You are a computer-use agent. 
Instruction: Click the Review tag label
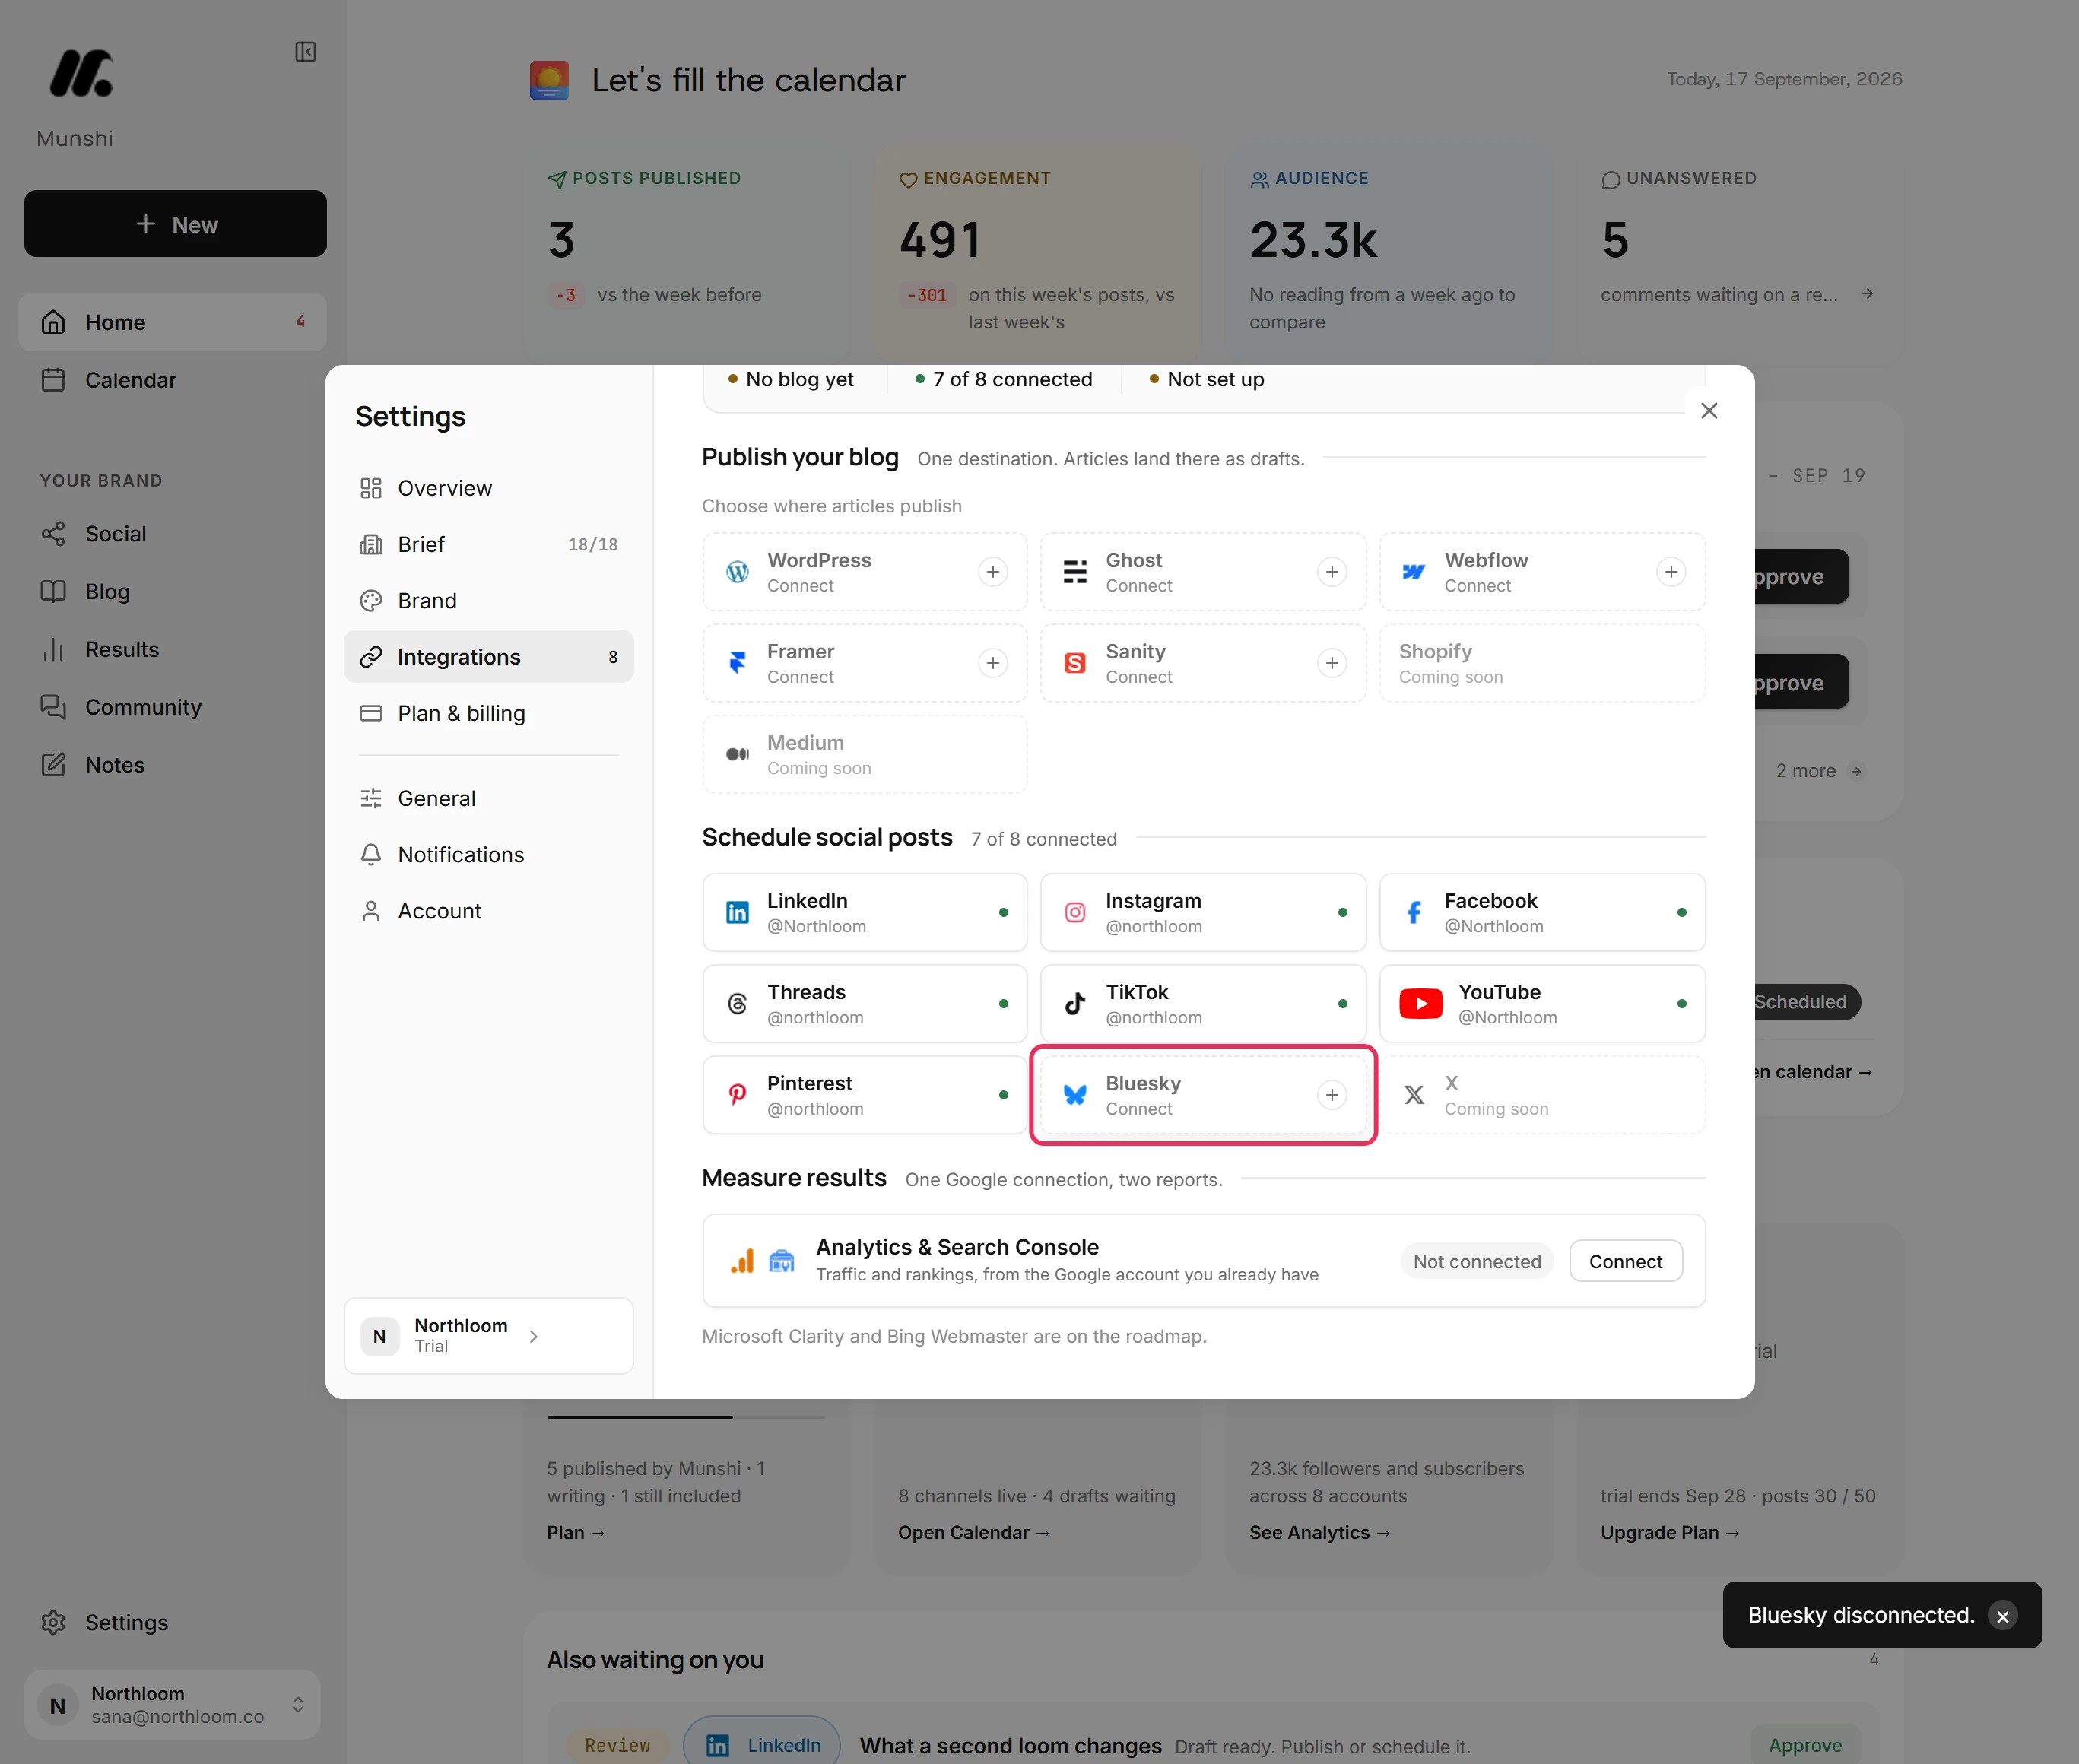point(617,1745)
